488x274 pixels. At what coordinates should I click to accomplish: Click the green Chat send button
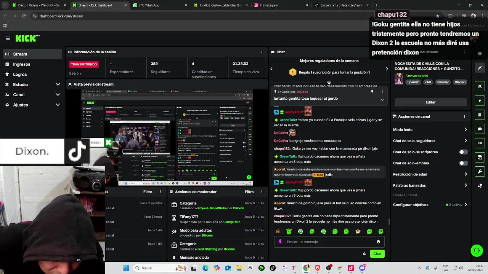[377, 254]
